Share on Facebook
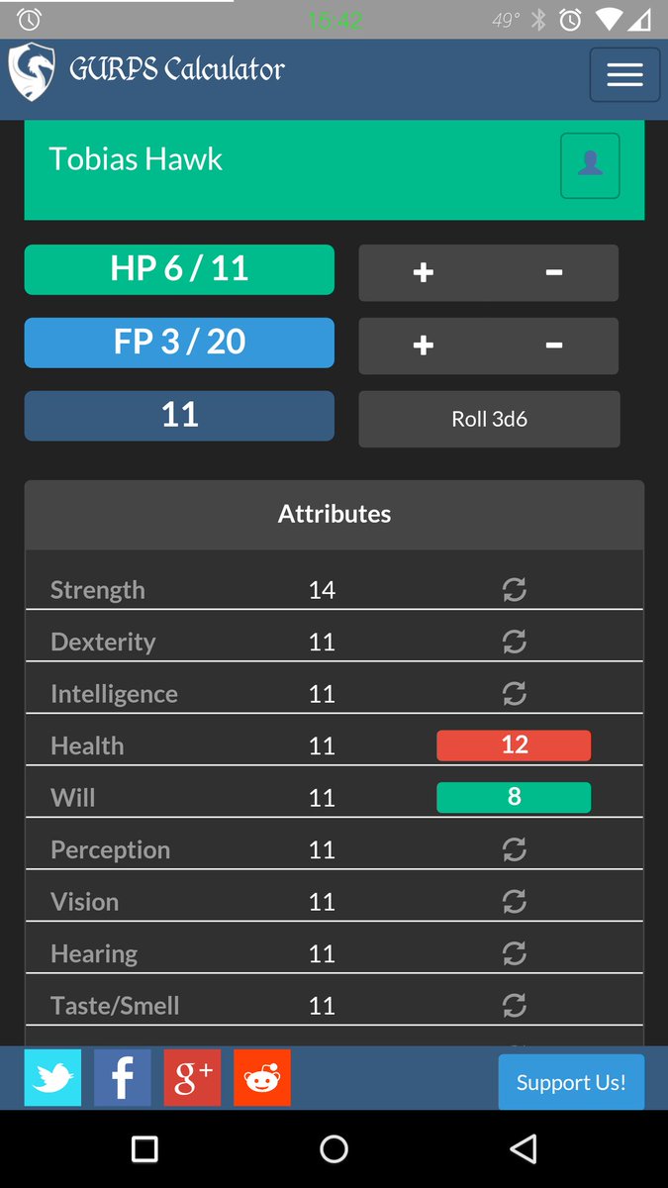This screenshot has height=1188, width=668. [122, 1077]
